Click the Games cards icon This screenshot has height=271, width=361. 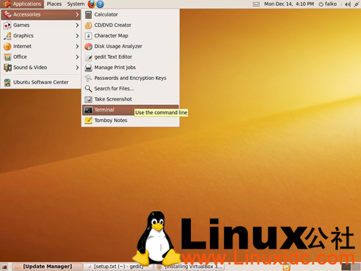coord(7,25)
